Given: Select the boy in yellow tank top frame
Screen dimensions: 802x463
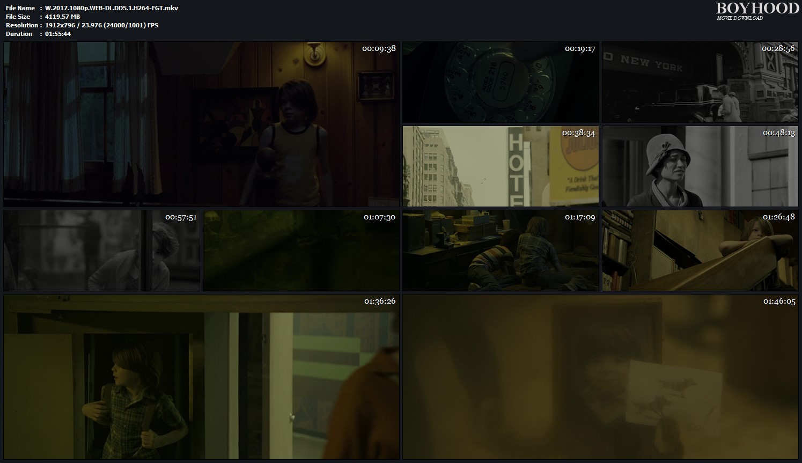Looking at the screenshot, I should tap(201, 124).
